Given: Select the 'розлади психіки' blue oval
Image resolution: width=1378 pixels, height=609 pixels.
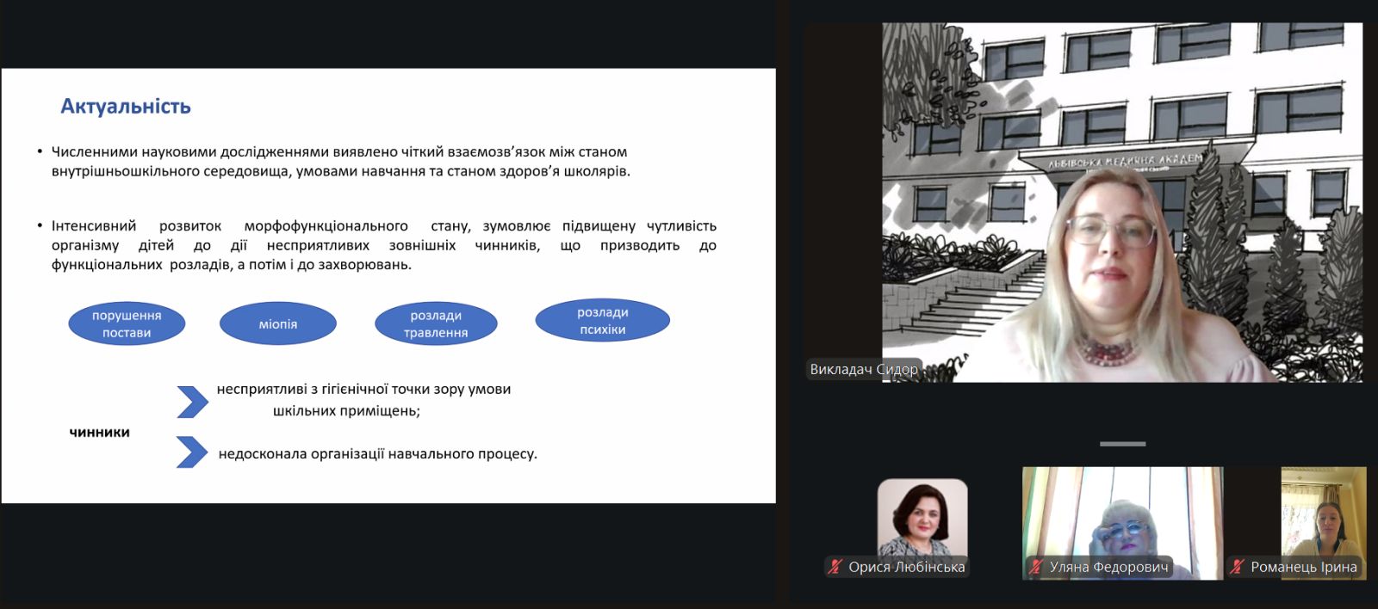Looking at the screenshot, I should click(602, 321).
